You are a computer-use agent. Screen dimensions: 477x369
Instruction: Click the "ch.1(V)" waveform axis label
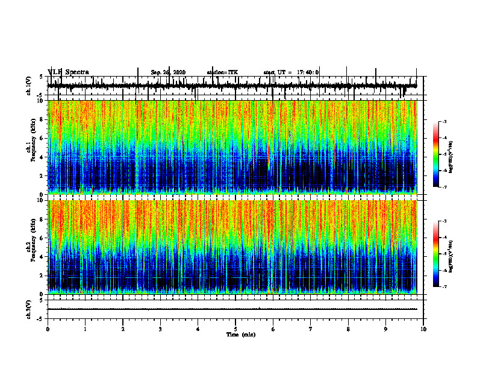[28, 86]
